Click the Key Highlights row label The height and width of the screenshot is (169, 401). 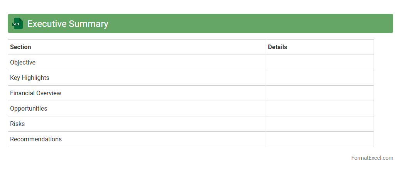click(x=30, y=78)
